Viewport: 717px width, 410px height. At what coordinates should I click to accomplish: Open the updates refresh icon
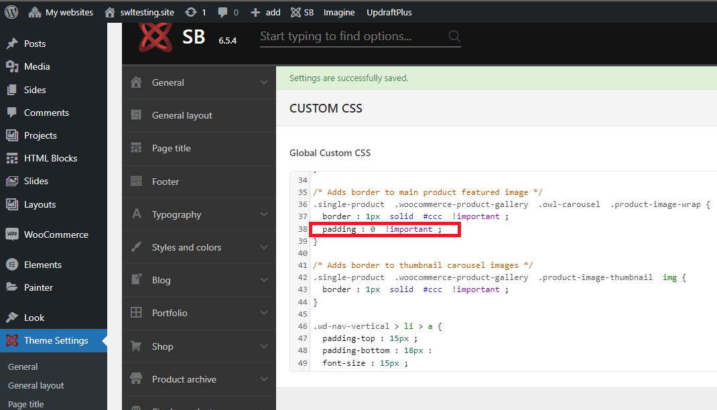click(x=191, y=12)
